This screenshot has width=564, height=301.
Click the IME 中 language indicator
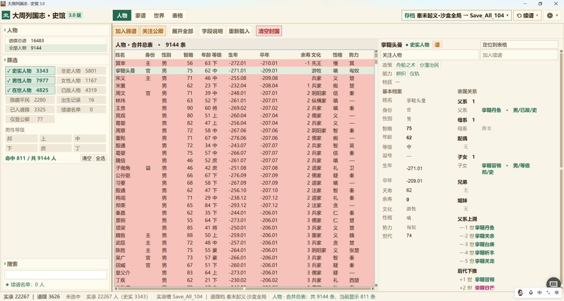point(539,293)
